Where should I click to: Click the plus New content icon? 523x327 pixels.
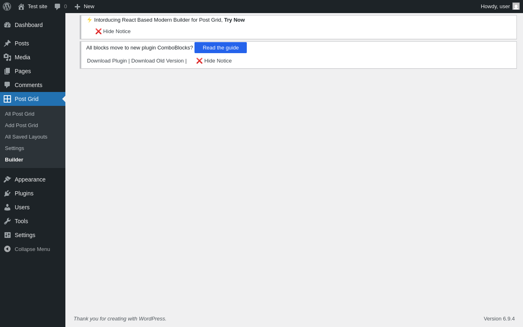(77, 7)
